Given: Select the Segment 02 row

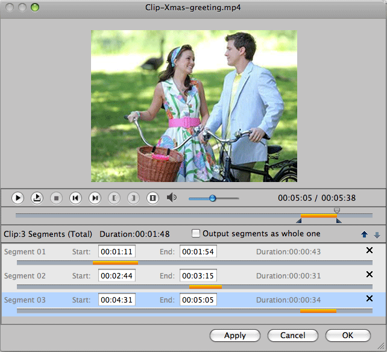Looking at the screenshot, I should tap(193, 280).
